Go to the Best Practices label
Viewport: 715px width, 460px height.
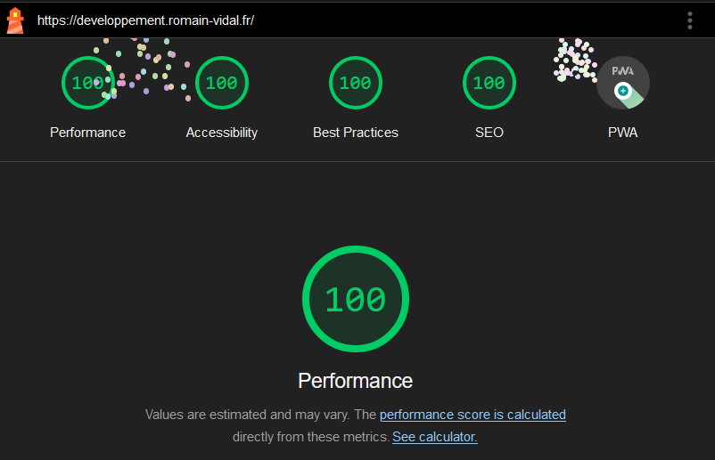355,133
